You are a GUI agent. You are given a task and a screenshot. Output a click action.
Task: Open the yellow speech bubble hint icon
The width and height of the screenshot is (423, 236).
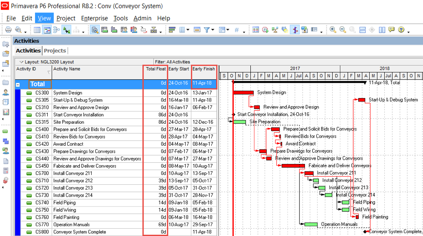point(391,29)
